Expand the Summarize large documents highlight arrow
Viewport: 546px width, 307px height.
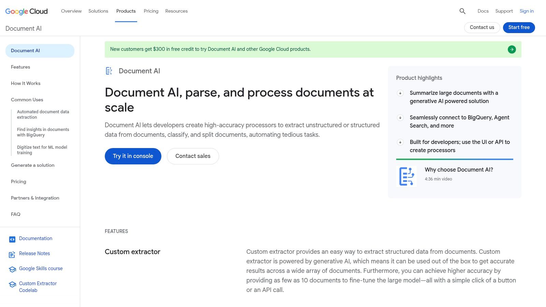pos(400,93)
